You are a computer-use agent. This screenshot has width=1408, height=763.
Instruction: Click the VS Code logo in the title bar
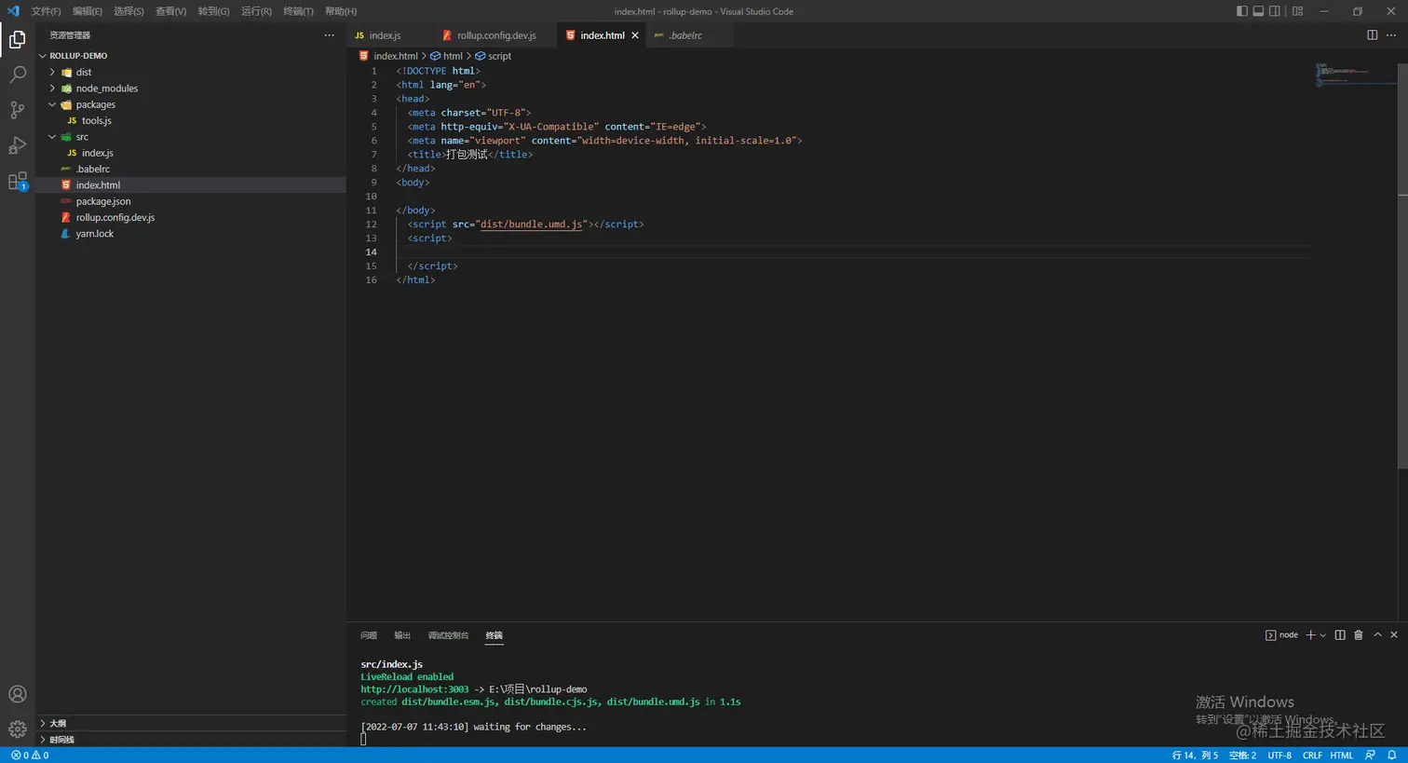[13, 11]
